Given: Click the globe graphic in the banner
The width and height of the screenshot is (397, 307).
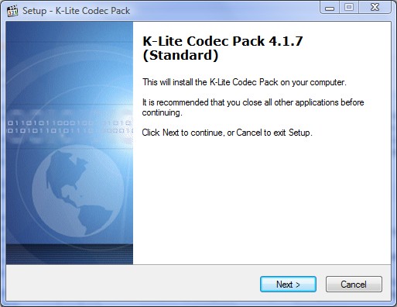Looking at the screenshot, I should click(x=78, y=191).
